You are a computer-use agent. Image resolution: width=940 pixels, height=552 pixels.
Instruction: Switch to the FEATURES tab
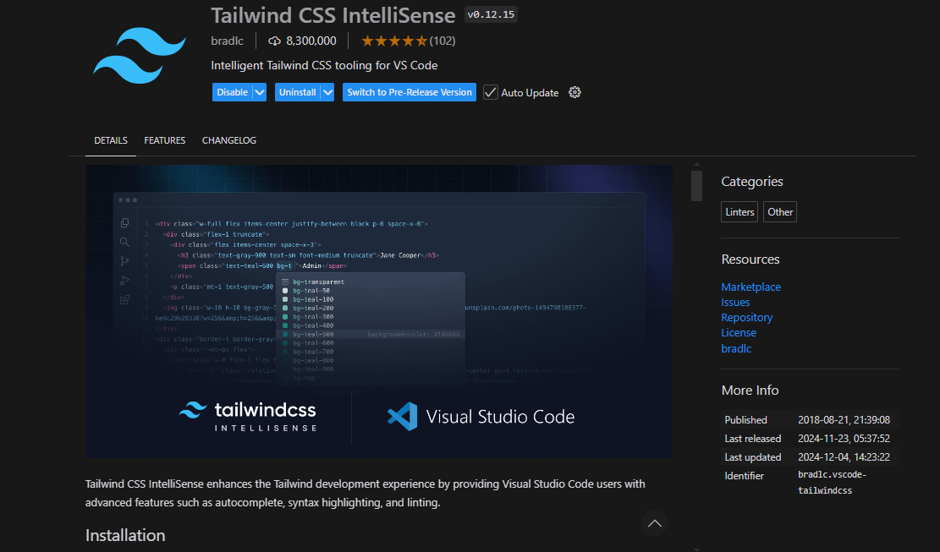(x=165, y=140)
